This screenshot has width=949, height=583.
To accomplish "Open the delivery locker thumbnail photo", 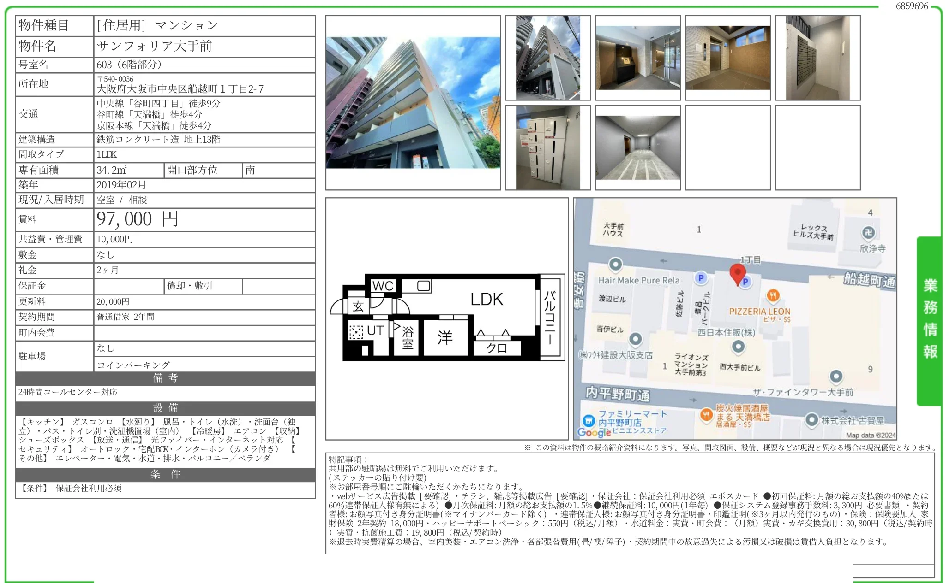I will click(547, 147).
